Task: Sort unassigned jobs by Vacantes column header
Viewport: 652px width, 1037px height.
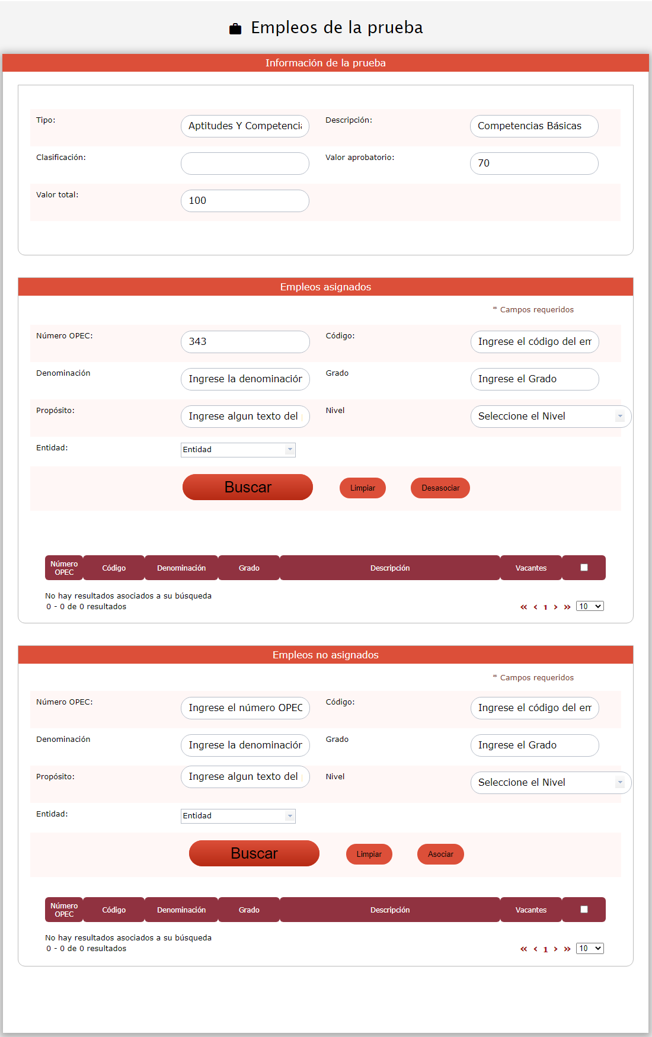Action: click(530, 910)
